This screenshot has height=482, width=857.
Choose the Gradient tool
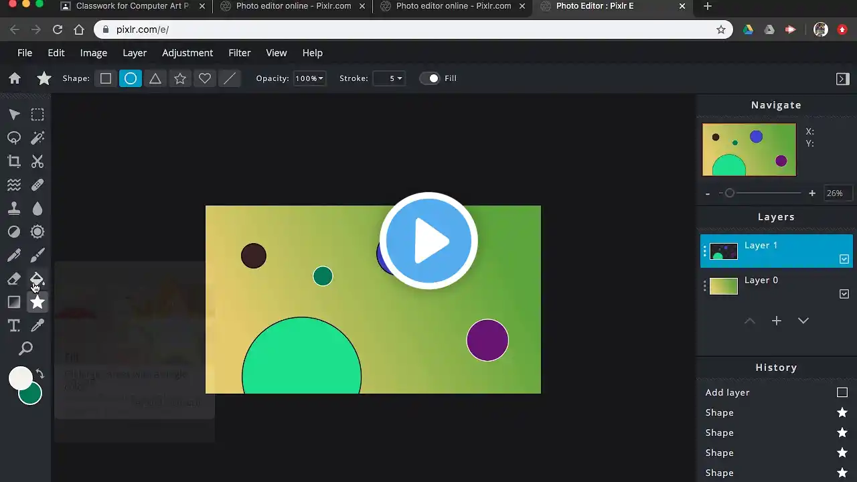(x=14, y=302)
